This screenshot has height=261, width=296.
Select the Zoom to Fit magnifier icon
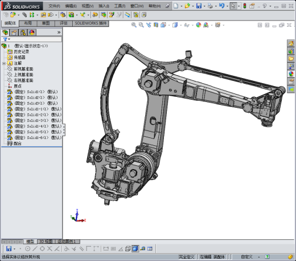pos(134,25)
